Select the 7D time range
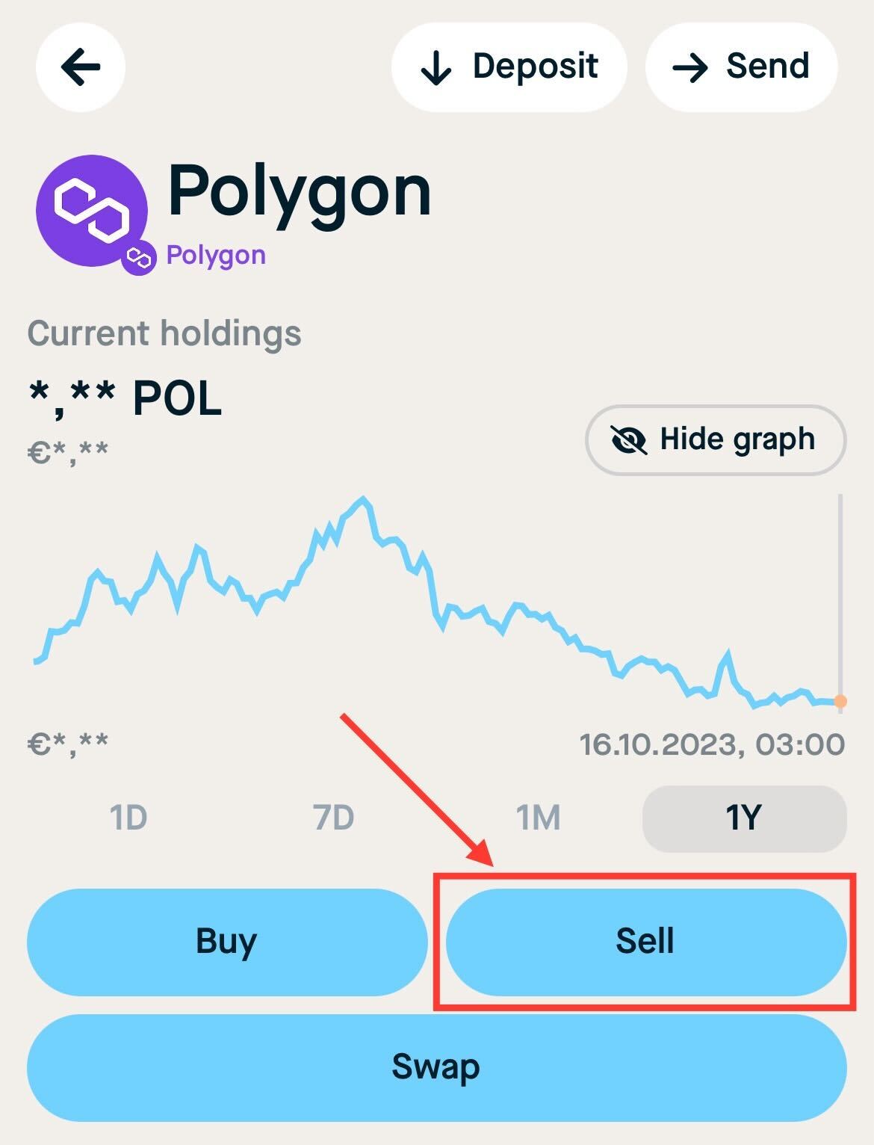 click(333, 818)
